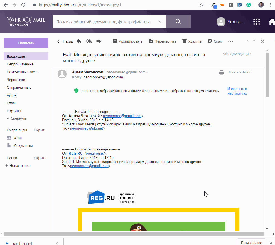Click the orange extension icon in the toolbar
This screenshot has height=245, width=275.
tap(222, 5)
